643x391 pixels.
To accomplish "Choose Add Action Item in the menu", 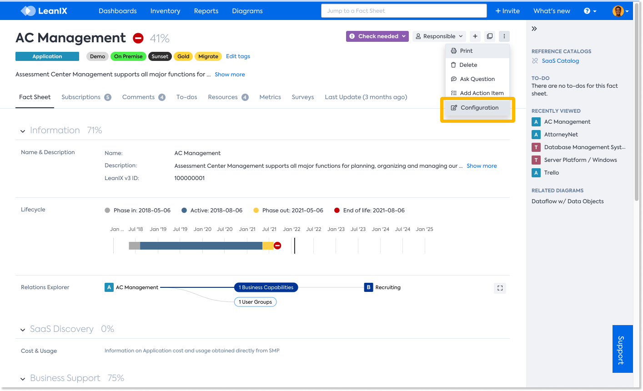I will (x=477, y=93).
